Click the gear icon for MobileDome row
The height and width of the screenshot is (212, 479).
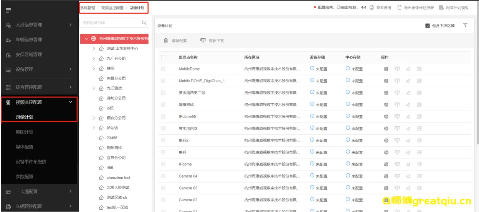coord(386,69)
